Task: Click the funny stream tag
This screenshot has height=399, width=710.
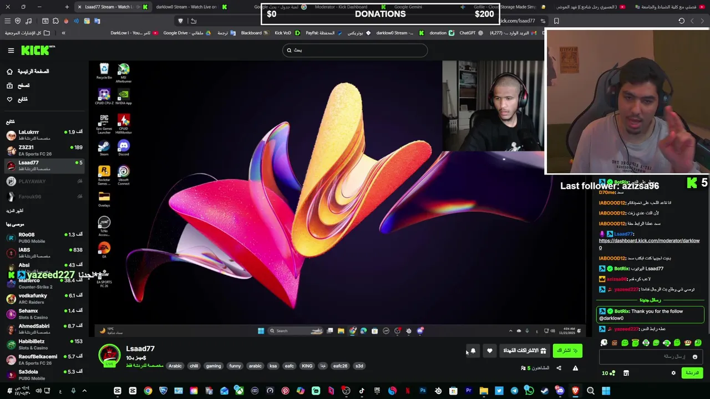Action: [235, 366]
